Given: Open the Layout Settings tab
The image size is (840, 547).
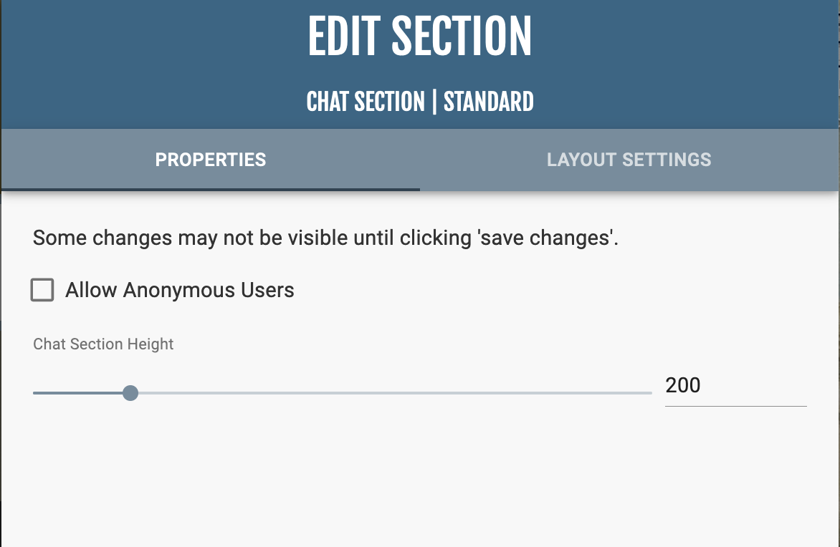Looking at the screenshot, I should coord(629,160).
